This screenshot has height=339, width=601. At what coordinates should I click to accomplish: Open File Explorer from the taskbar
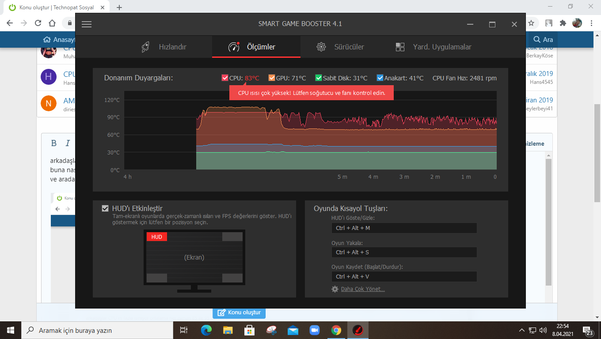pos(228,330)
